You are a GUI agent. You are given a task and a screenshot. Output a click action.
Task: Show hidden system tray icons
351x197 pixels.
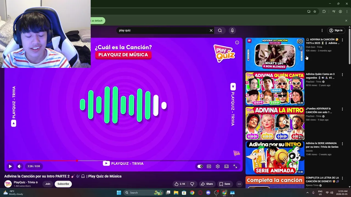tap(307, 193)
